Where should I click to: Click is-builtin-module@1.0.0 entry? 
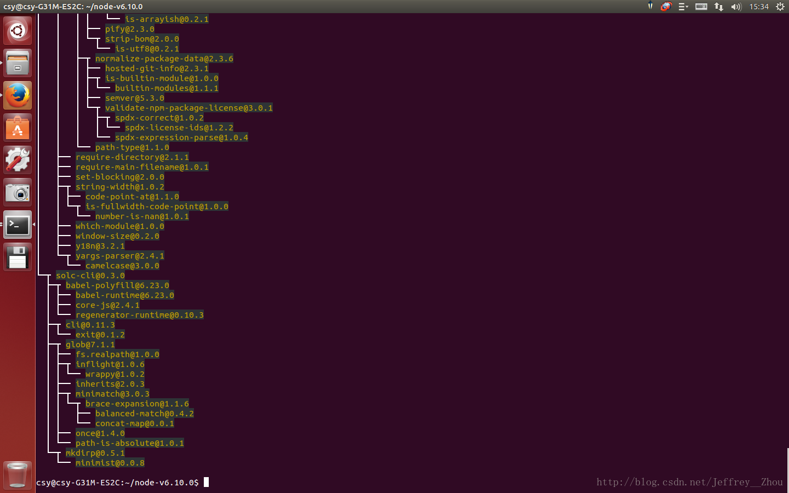click(x=162, y=78)
